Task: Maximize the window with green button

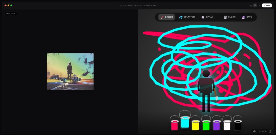Action: pyautogui.click(x=11, y=5)
